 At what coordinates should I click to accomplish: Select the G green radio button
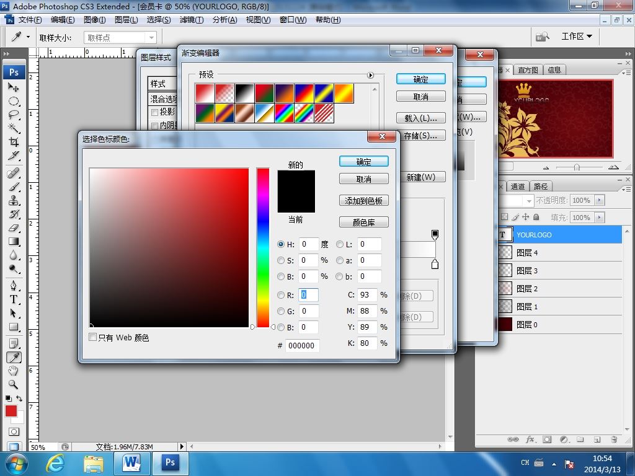pyautogui.click(x=281, y=311)
